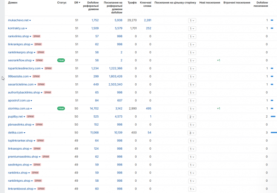Open the pupilby.net domain link
Viewport: 277px width, 193px height.
tap(15, 116)
